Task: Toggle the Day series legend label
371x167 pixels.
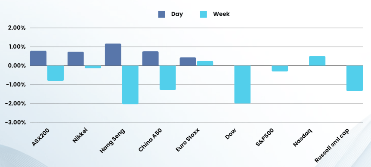Action: [177, 14]
